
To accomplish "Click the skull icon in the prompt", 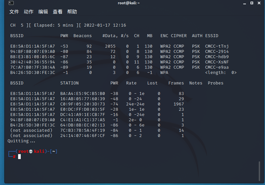I will tap(31, 151).
